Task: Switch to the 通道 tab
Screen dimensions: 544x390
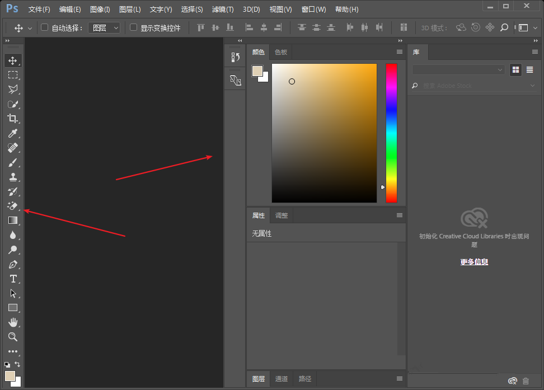Action: click(x=282, y=379)
